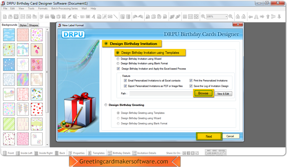Click the Print toolbar icon
This screenshot has height=167, width=287.
(47, 17)
